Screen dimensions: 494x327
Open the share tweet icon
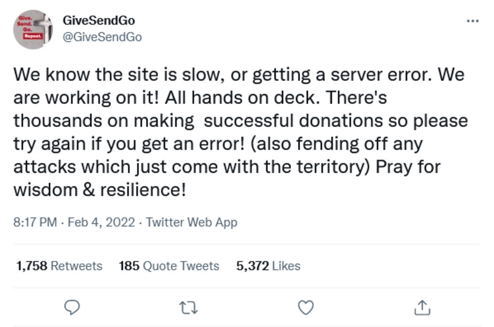coord(422,307)
